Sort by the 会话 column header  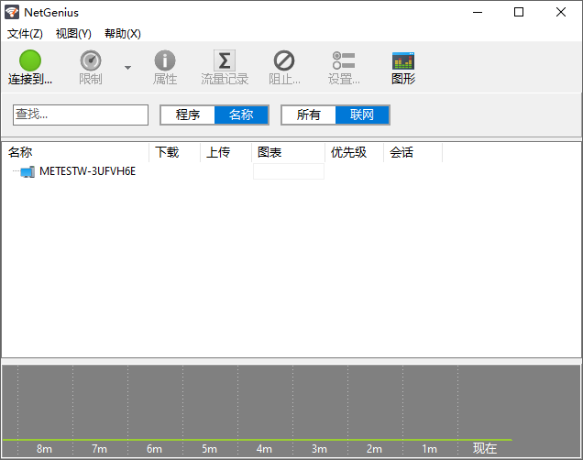[412, 152]
